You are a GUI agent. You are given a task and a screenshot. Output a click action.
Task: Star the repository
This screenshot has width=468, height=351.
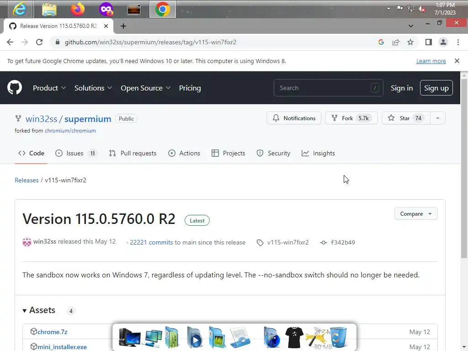[x=406, y=118]
